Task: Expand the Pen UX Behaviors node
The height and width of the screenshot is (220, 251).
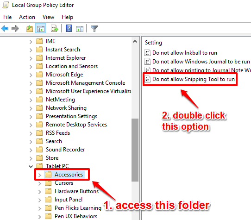Action: coord(39,217)
